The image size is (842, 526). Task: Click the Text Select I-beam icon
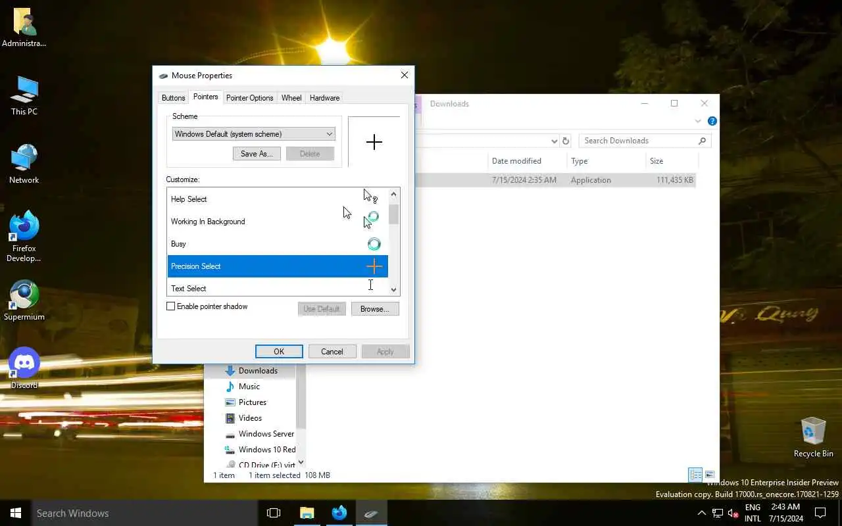[370, 285]
